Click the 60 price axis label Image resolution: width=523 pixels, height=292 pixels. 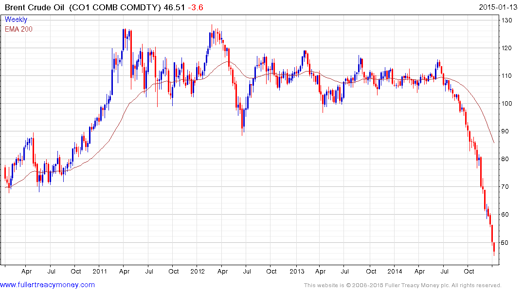coord(505,214)
